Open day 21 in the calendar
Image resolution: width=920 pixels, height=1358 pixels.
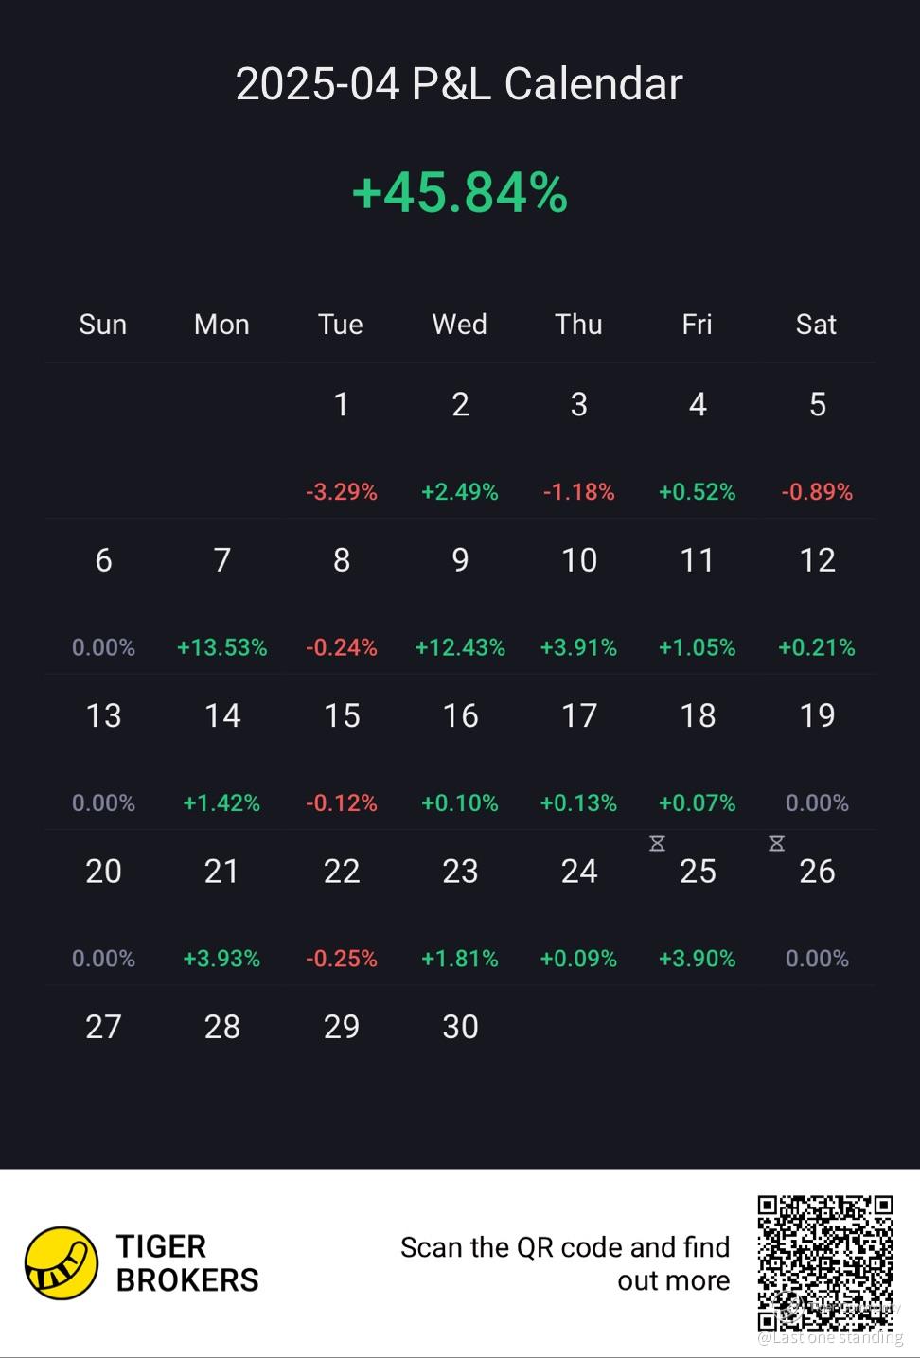point(221,907)
